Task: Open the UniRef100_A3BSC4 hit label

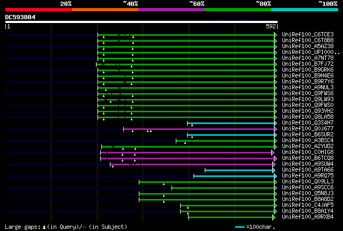Action: [308, 141]
